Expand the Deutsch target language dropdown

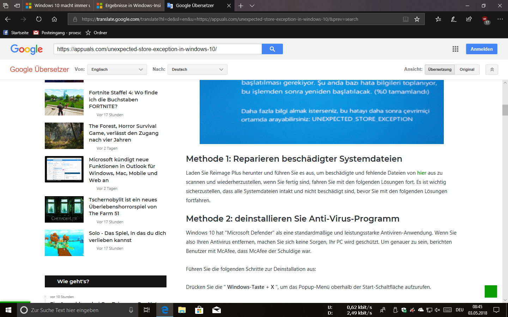(x=198, y=69)
